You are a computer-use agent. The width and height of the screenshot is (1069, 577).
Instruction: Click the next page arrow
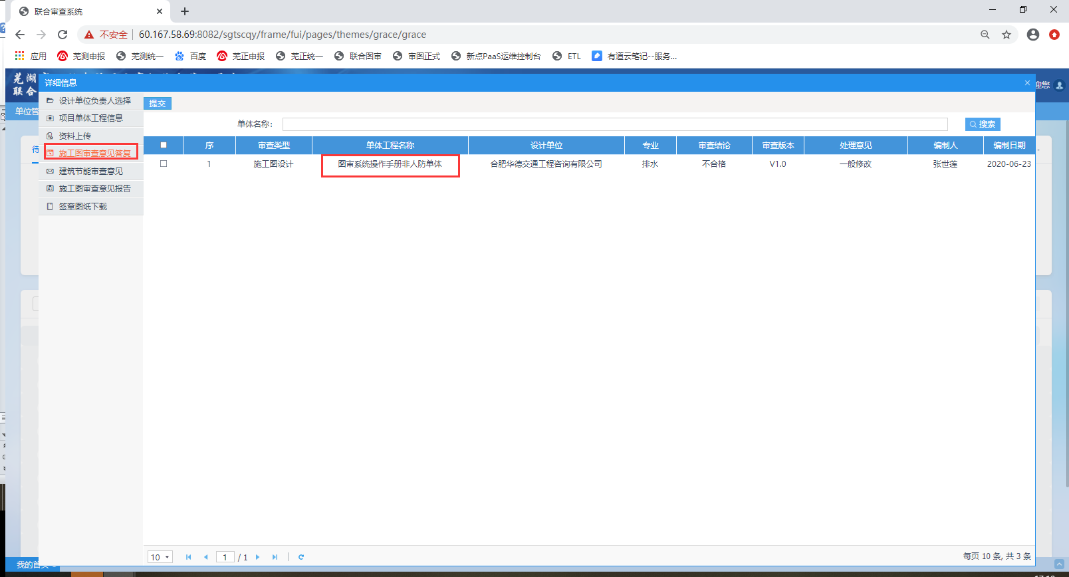pos(258,557)
